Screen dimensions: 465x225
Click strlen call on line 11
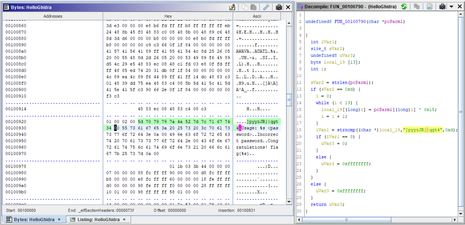(x=341, y=82)
